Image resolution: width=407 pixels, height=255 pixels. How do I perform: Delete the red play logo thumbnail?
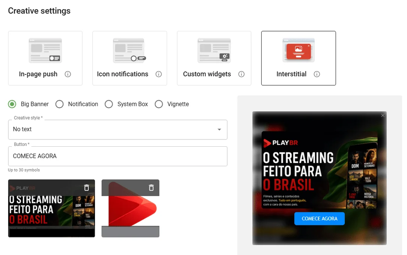coord(151,188)
